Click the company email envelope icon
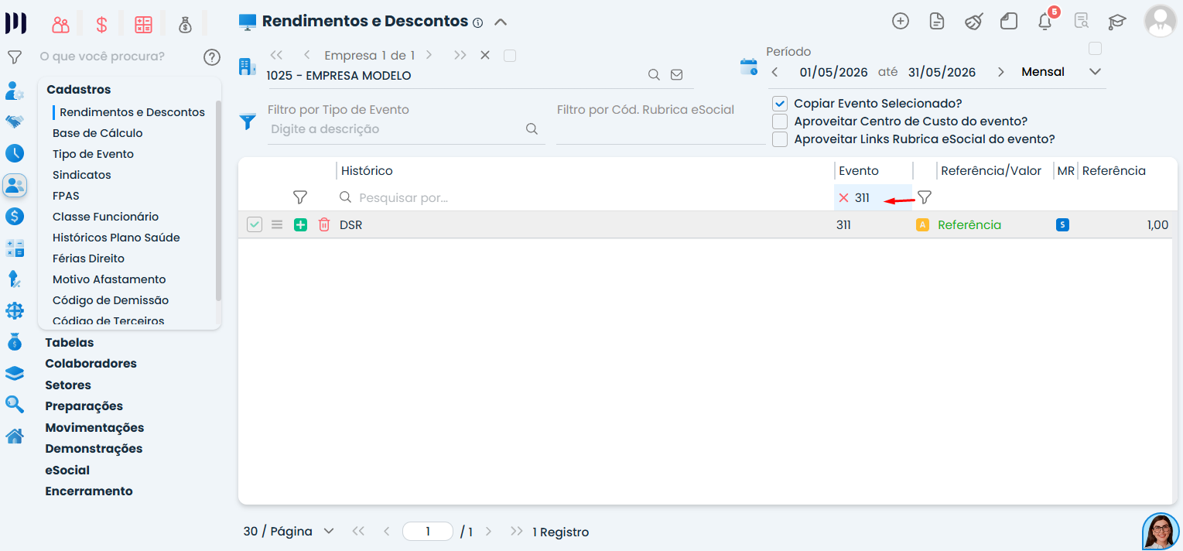This screenshot has height=551, width=1183. (676, 75)
